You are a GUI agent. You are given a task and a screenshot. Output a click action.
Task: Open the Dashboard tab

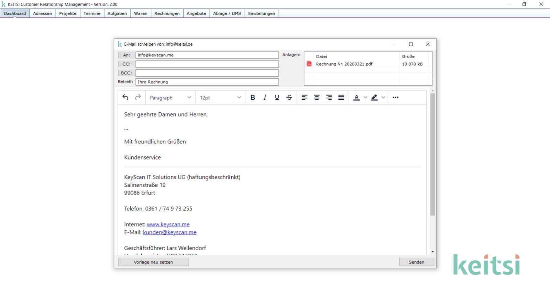tap(15, 13)
